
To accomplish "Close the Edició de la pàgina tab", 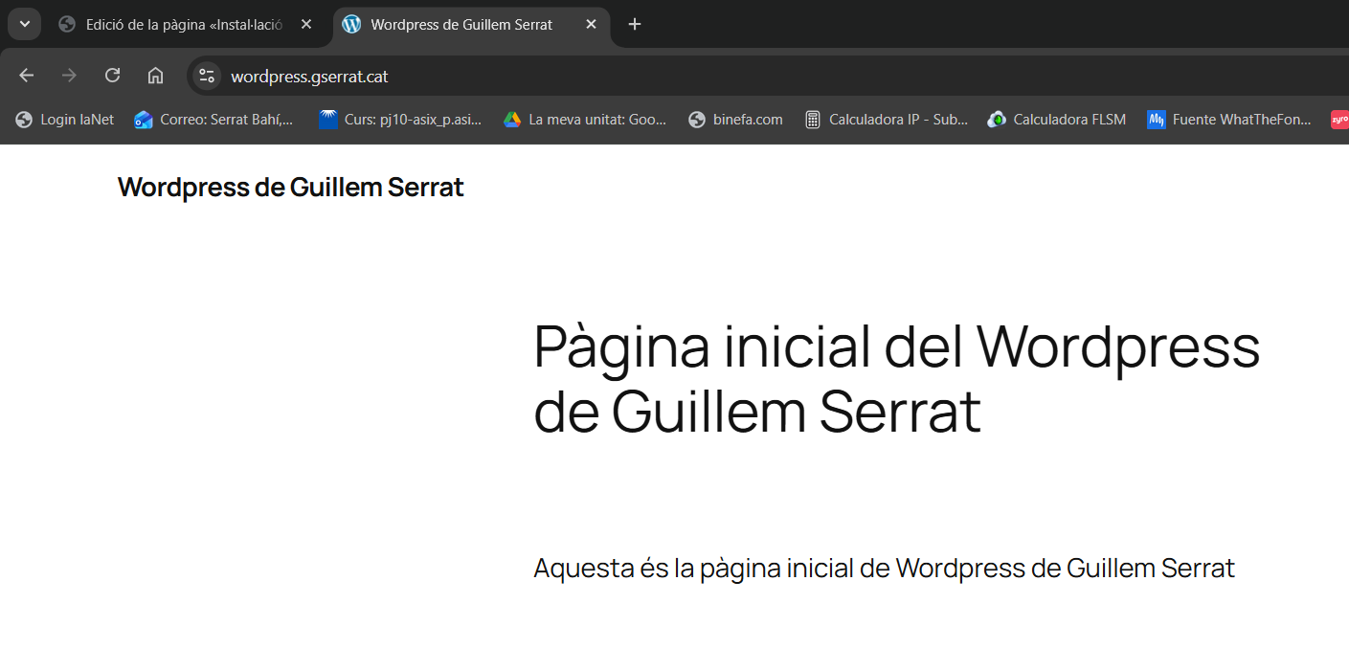I will point(306,24).
